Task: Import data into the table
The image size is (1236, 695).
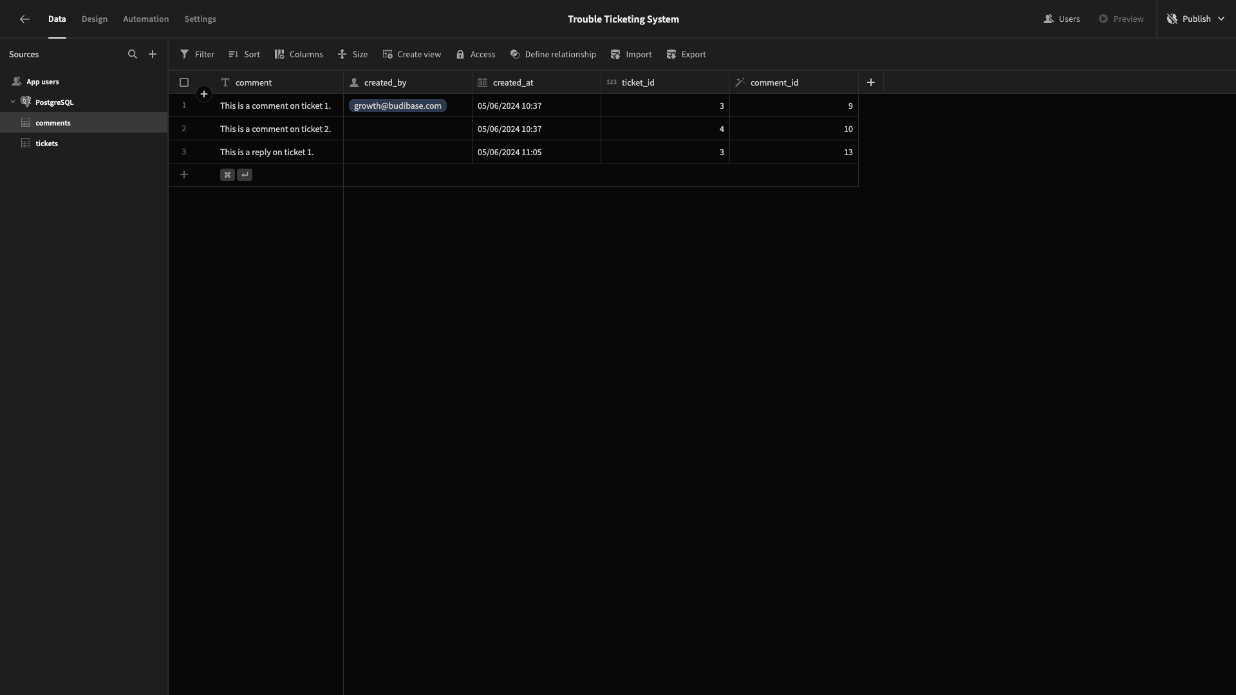Action: [632, 55]
